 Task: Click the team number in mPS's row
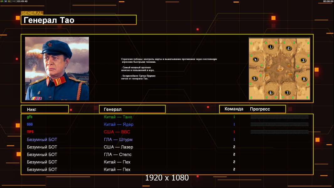(234, 132)
